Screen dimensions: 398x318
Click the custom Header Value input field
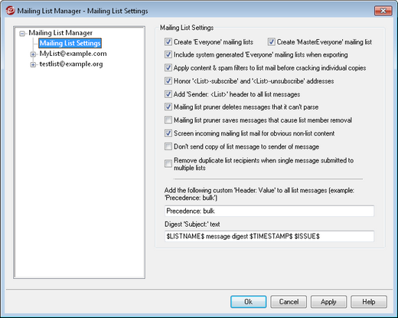point(269,211)
